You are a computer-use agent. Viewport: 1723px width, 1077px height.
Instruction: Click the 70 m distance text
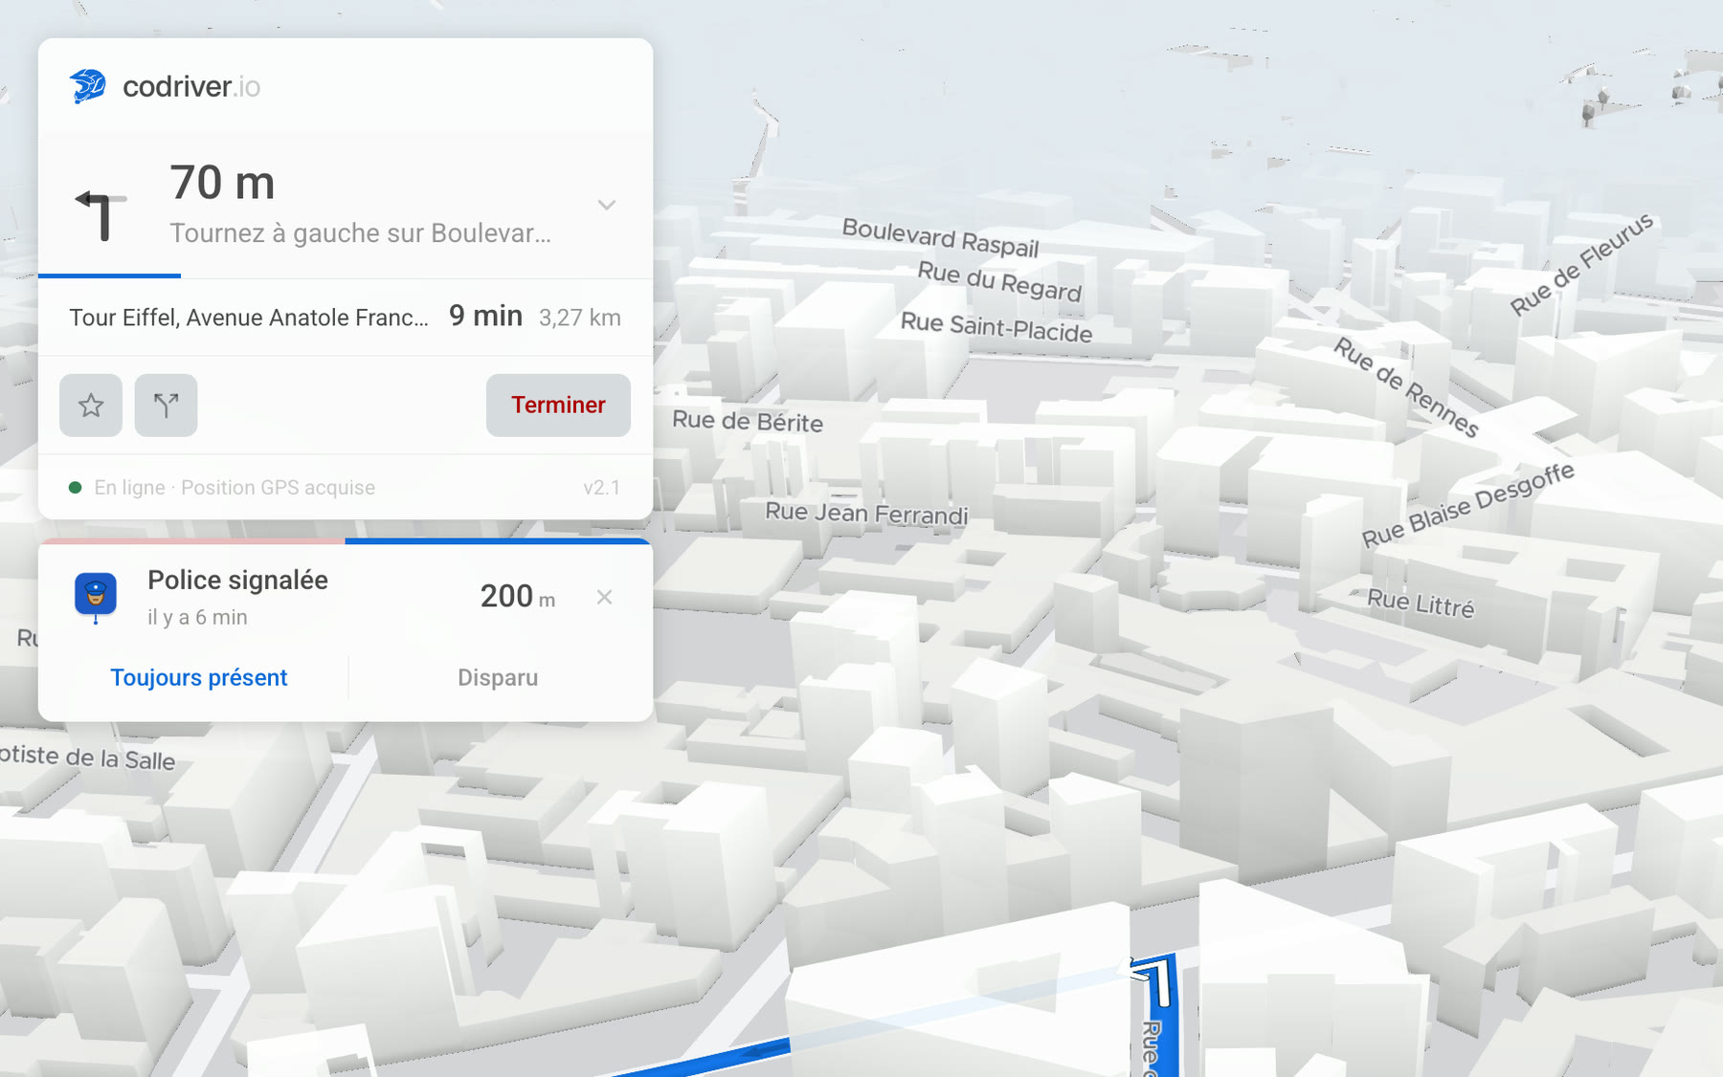[x=222, y=182]
